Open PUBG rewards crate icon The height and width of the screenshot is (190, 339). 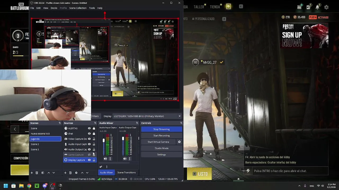click(300, 7)
